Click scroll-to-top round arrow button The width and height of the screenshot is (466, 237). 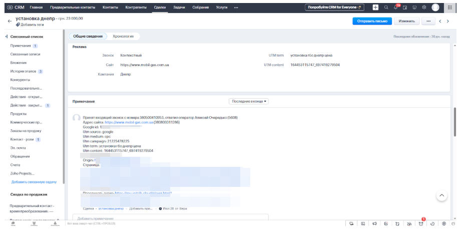pos(441,196)
